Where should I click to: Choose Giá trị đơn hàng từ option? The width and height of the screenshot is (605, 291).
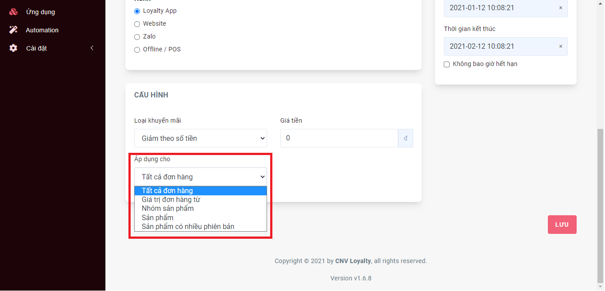(201, 200)
